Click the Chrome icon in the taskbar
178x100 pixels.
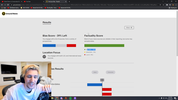click(57, 98)
